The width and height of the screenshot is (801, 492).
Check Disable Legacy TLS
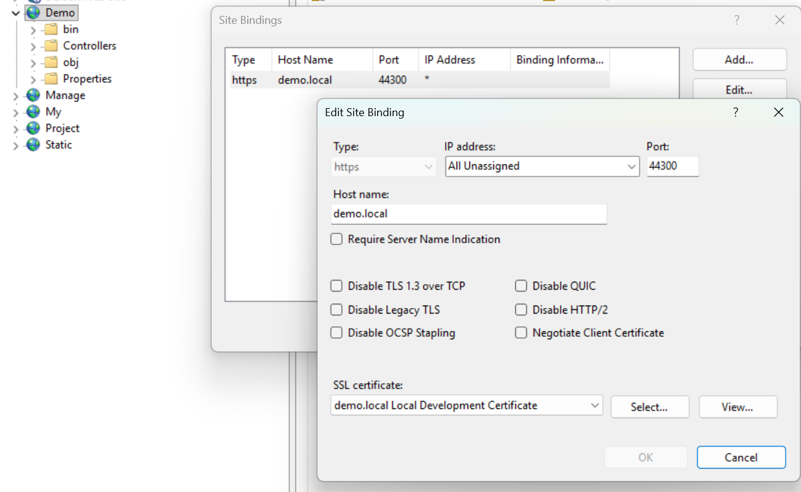[x=337, y=310]
